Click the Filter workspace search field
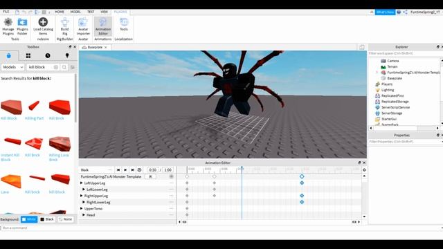 tap(404, 53)
